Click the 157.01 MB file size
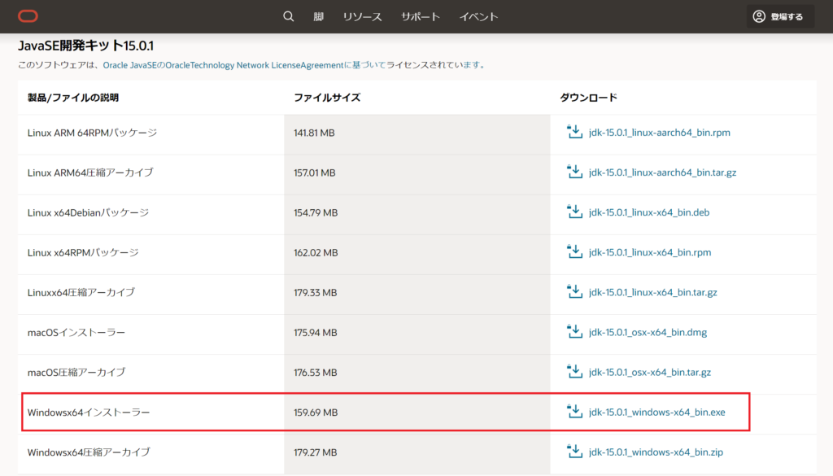 click(x=315, y=172)
